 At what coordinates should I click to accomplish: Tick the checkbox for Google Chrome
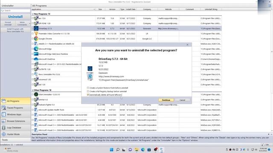click(x=33, y=39)
